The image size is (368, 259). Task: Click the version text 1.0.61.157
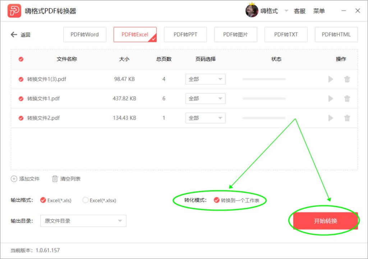pos(48,250)
